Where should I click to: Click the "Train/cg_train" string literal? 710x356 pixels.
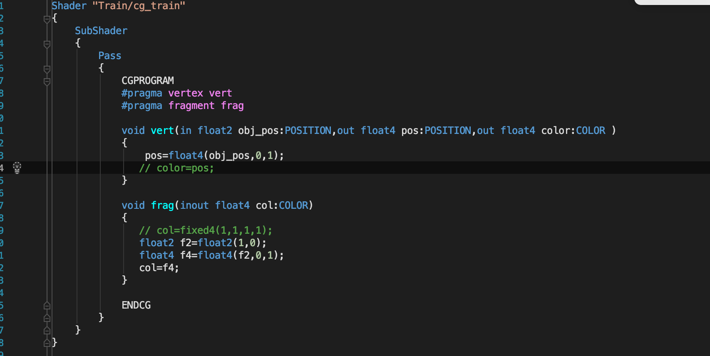[x=139, y=6]
